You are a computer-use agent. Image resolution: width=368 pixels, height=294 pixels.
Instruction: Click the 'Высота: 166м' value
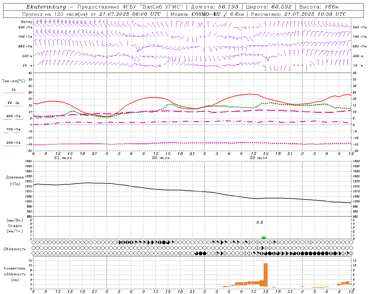click(319, 7)
